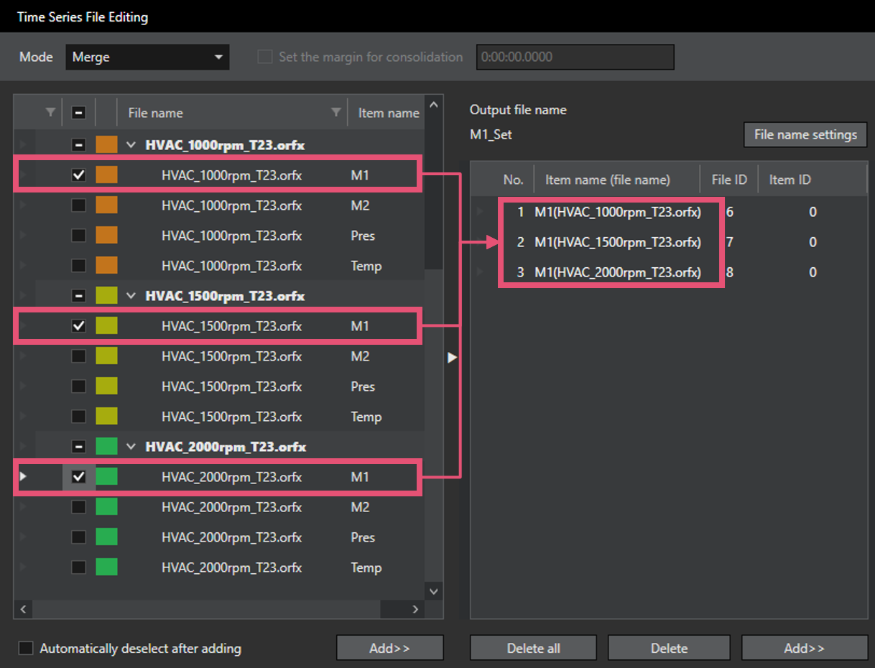875x668 pixels.
Task: Click the Delete all button
Action: point(533,648)
